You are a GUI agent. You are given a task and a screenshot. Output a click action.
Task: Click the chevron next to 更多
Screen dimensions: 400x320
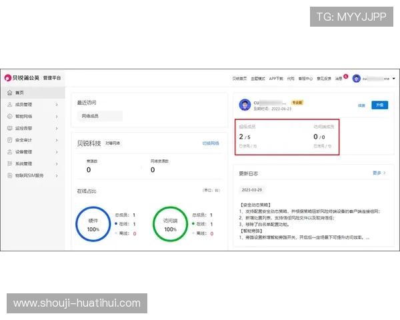coord(385,173)
